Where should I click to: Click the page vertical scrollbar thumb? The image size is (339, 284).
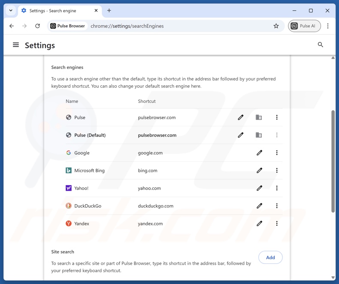pyautogui.click(x=333, y=161)
